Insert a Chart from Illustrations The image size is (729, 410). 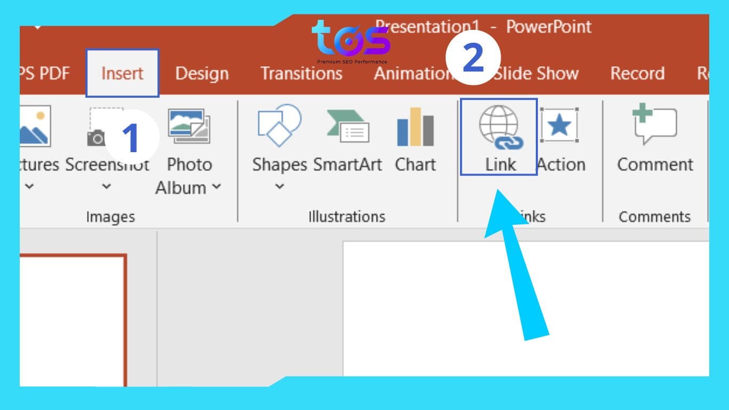point(415,127)
